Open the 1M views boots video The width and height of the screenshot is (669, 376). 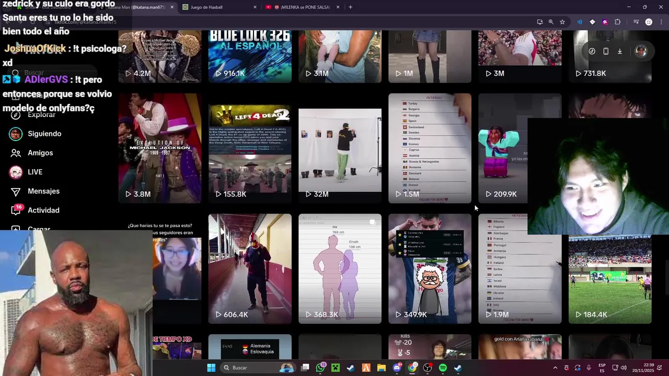(430, 56)
